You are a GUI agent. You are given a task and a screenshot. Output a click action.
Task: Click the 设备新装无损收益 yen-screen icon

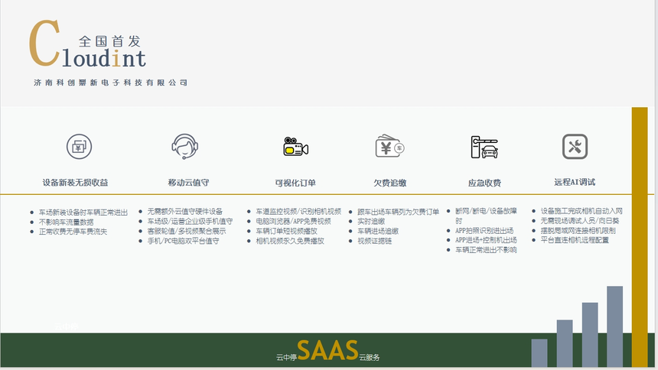[79, 147]
